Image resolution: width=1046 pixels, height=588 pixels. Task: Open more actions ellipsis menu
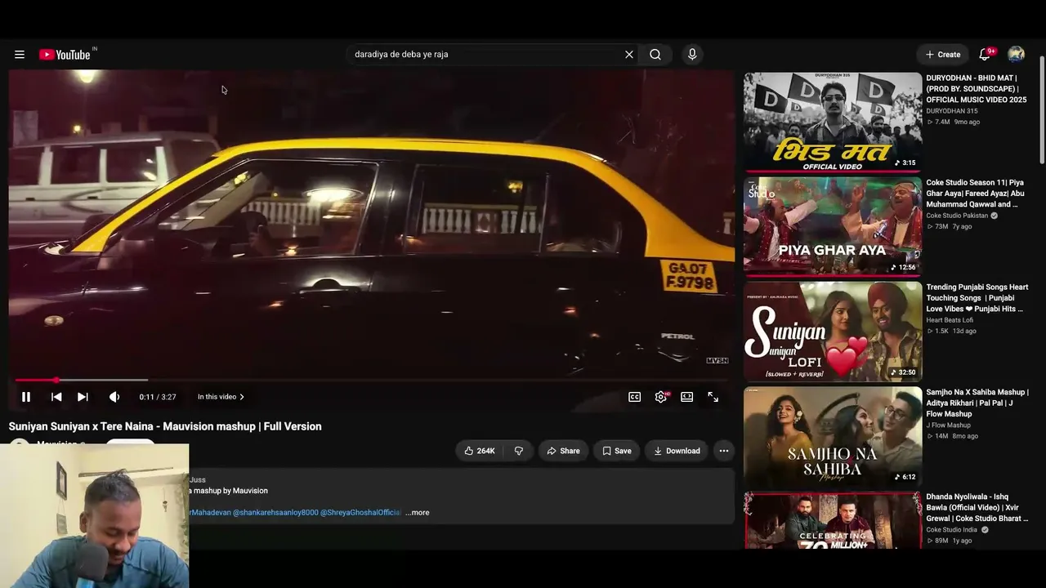723,451
